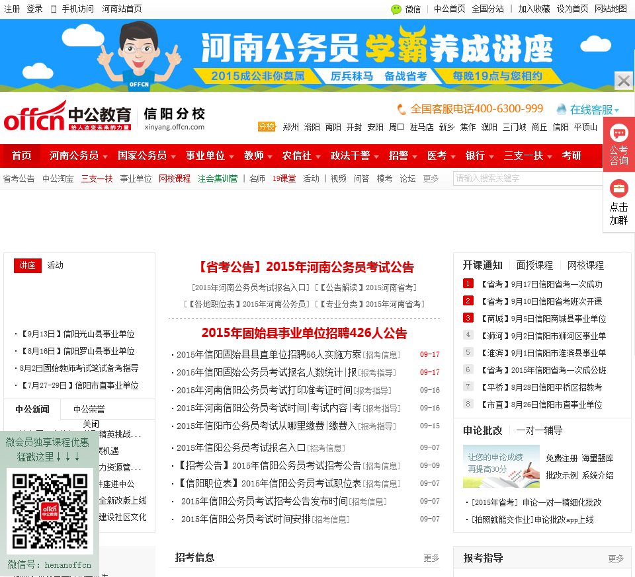Click 加入收藏 in top bar
Viewport: 635px width, 577px height.
tap(534, 9)
